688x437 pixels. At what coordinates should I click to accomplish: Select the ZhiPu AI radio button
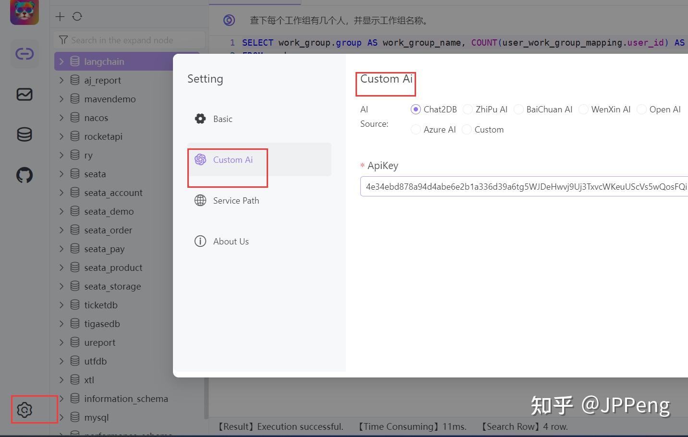(467, 109)
